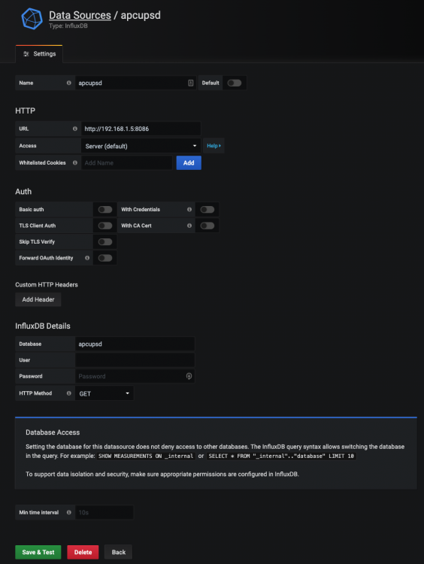424x564 pixels.
Task: Enable With Credentials toggle
Action: tap(207, 209)
